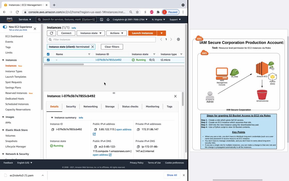Open the Instance state dropdown button
This screenshot has width=289, height=181.
point(91,33)
